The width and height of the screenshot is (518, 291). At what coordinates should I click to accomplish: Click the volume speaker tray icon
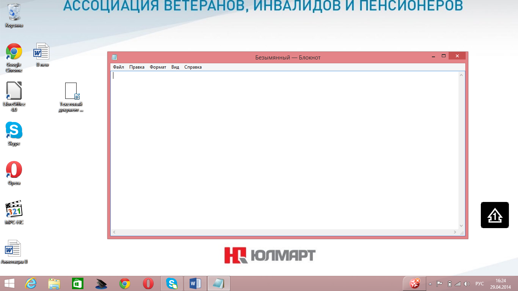pyautogui.click(x=467, y=283)
